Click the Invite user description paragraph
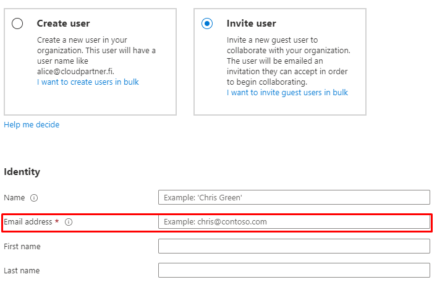Viewport: 437px width, 290px height. click(x=288, y=61)
